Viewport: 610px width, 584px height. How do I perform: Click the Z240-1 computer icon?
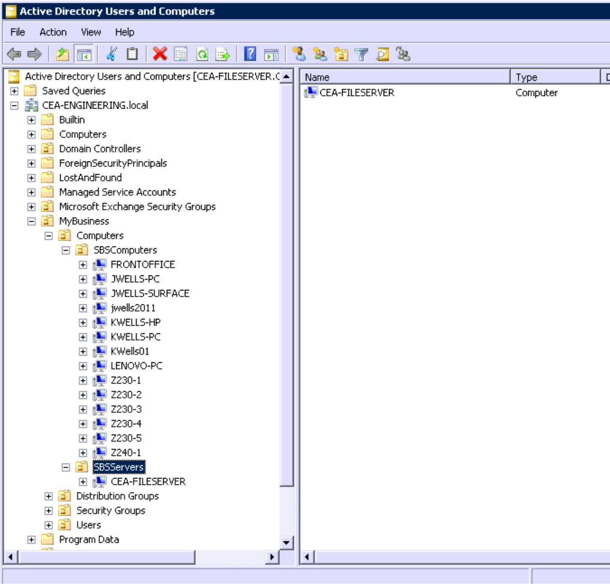pos(99,453)
